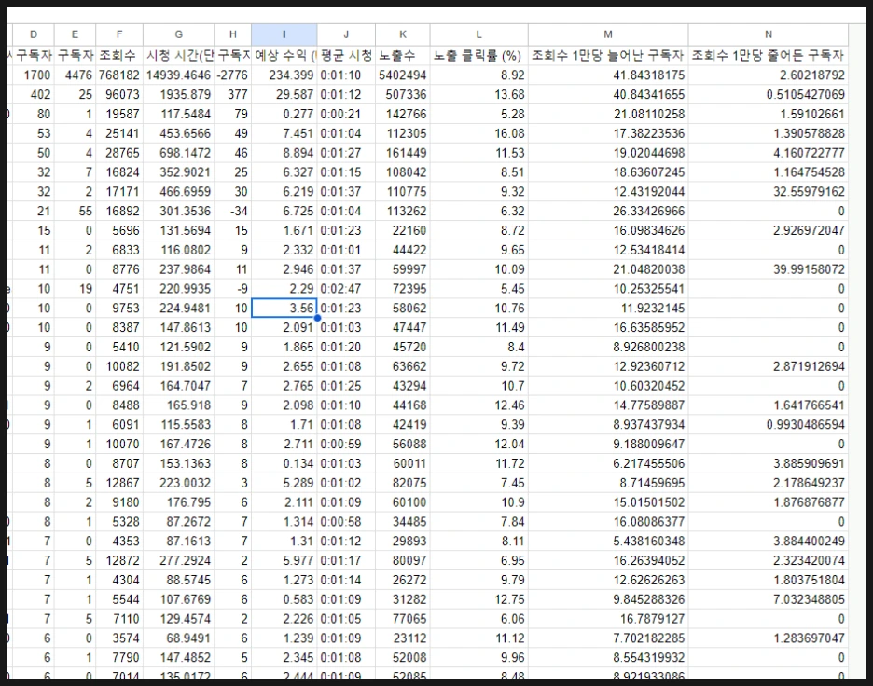Select column L header
873x686 pixels.
click(x=478, y=34)
